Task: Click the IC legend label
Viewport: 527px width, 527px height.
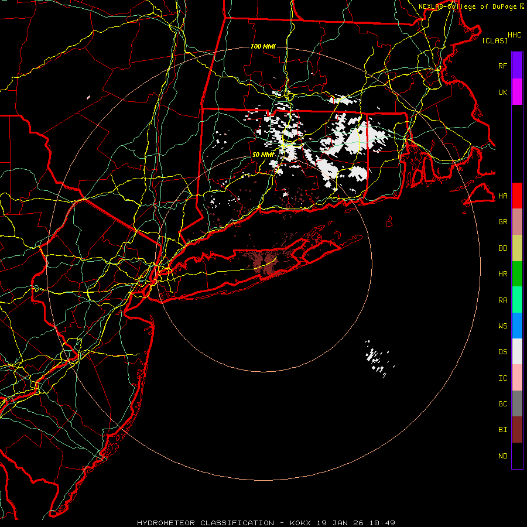Action: 502,378
